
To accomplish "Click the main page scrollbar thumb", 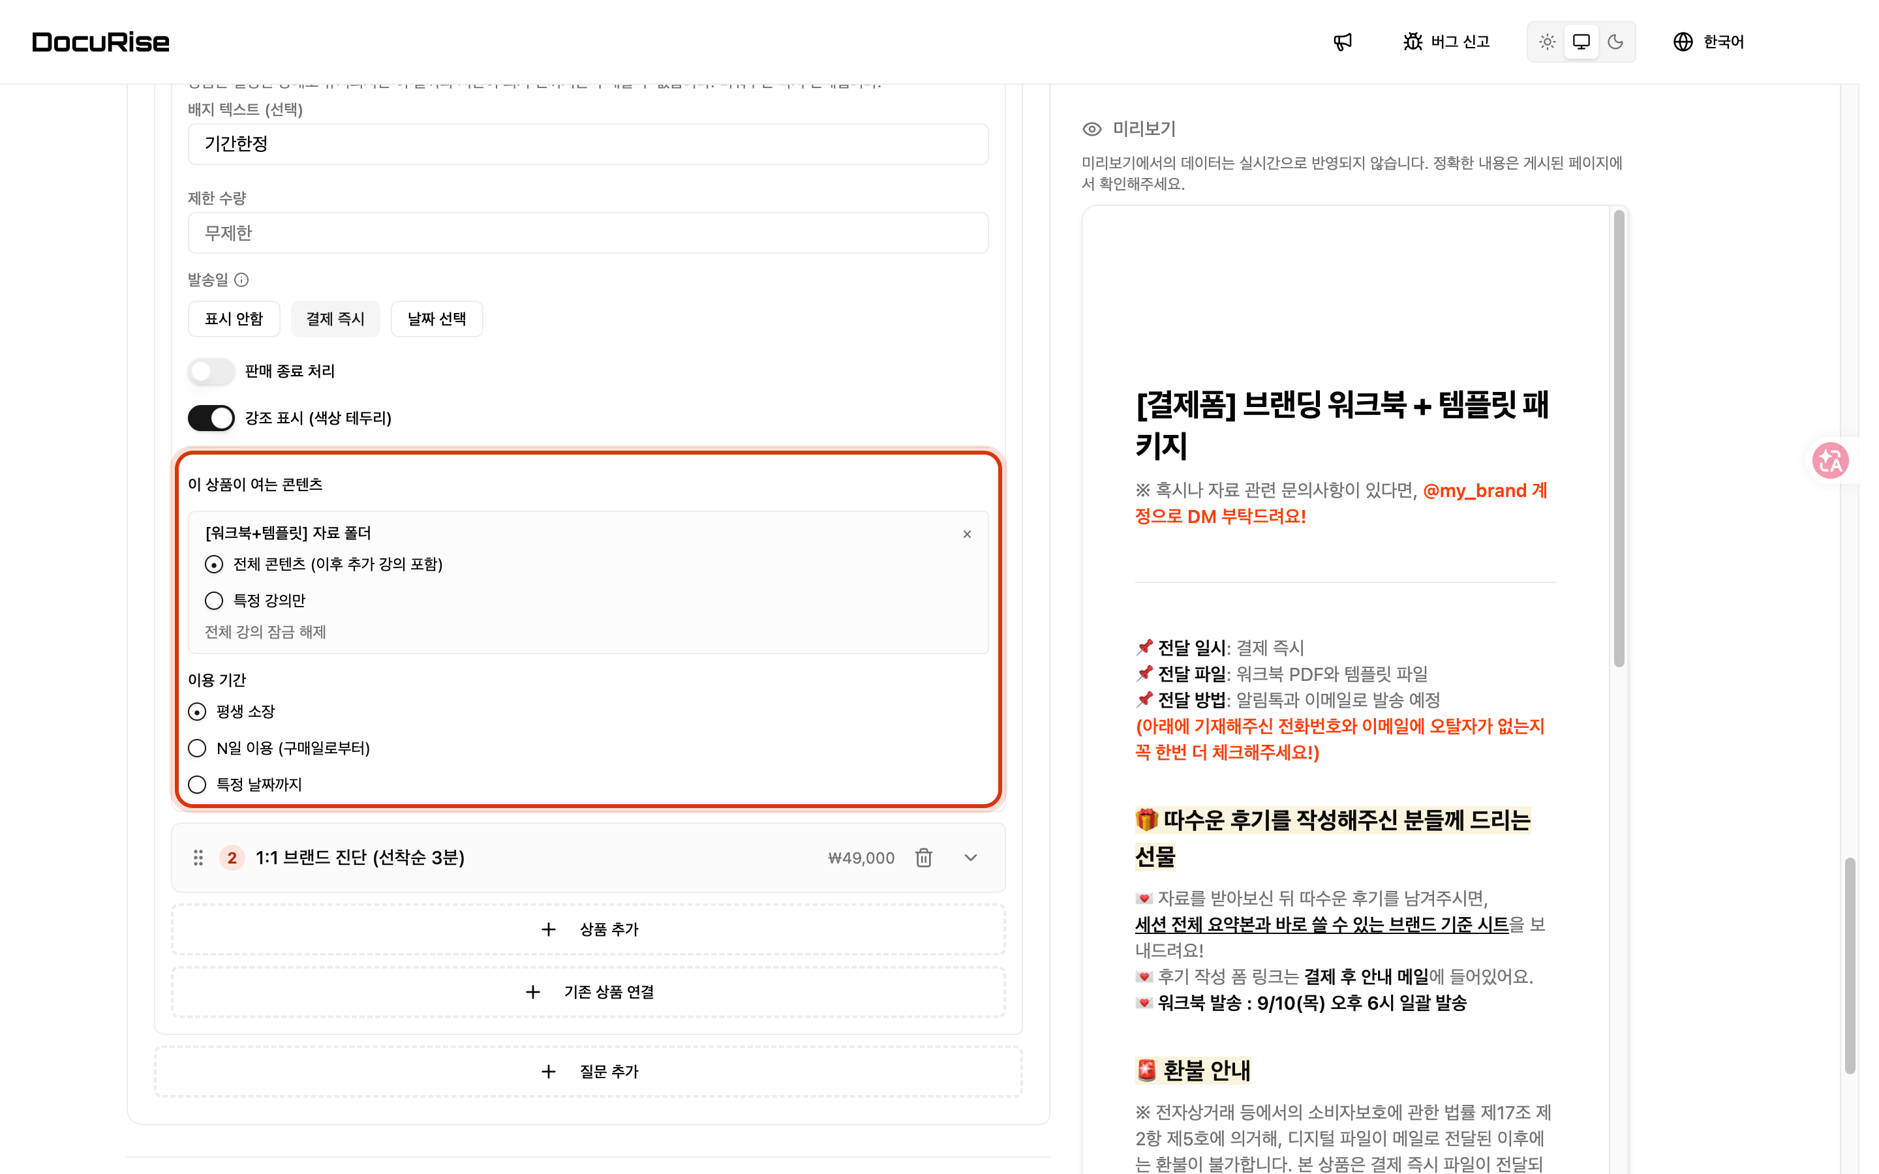I will coord(1851,967).
